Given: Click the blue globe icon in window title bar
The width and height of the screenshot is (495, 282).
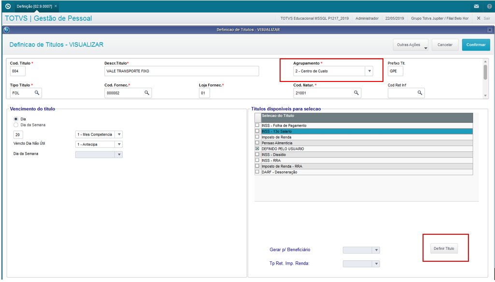Looking at the screenshot, I should 7,29.
